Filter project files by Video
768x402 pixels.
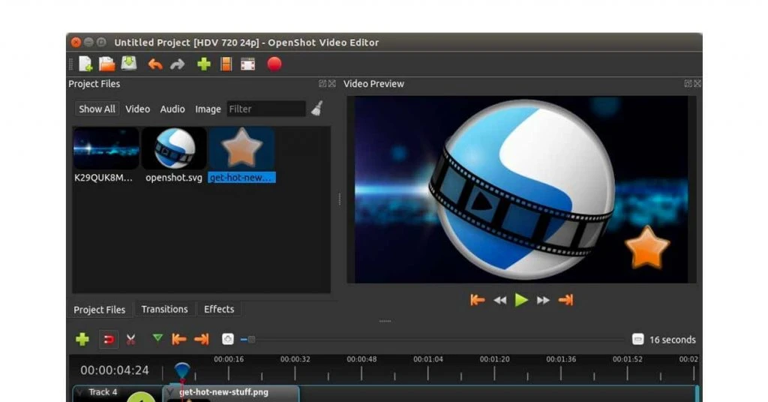click(137, 109)
